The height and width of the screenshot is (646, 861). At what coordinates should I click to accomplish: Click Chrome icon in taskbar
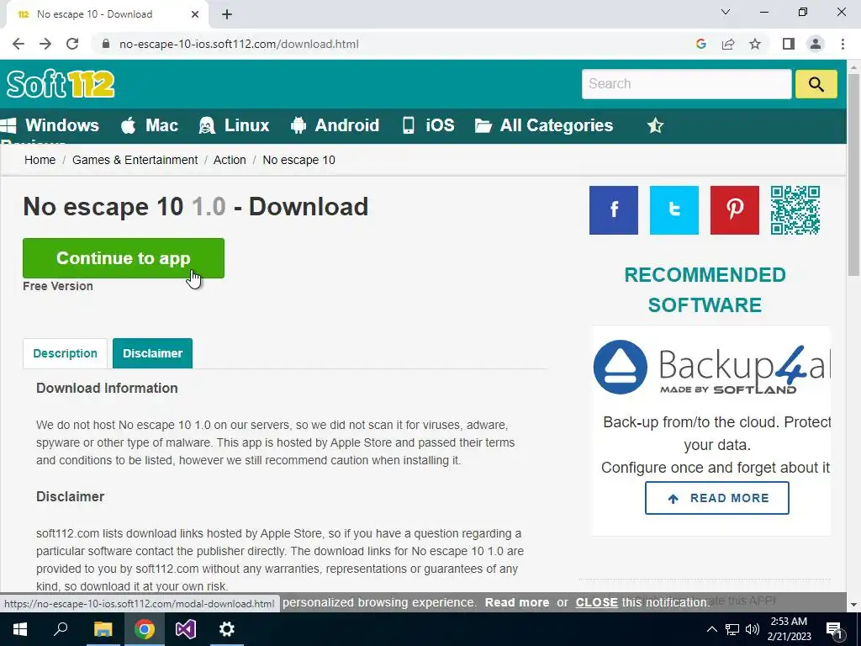[145, 629]
